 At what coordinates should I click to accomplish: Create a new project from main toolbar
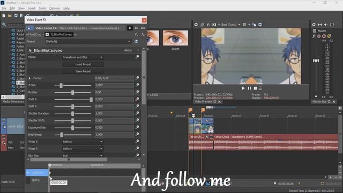tap(4, 16)
